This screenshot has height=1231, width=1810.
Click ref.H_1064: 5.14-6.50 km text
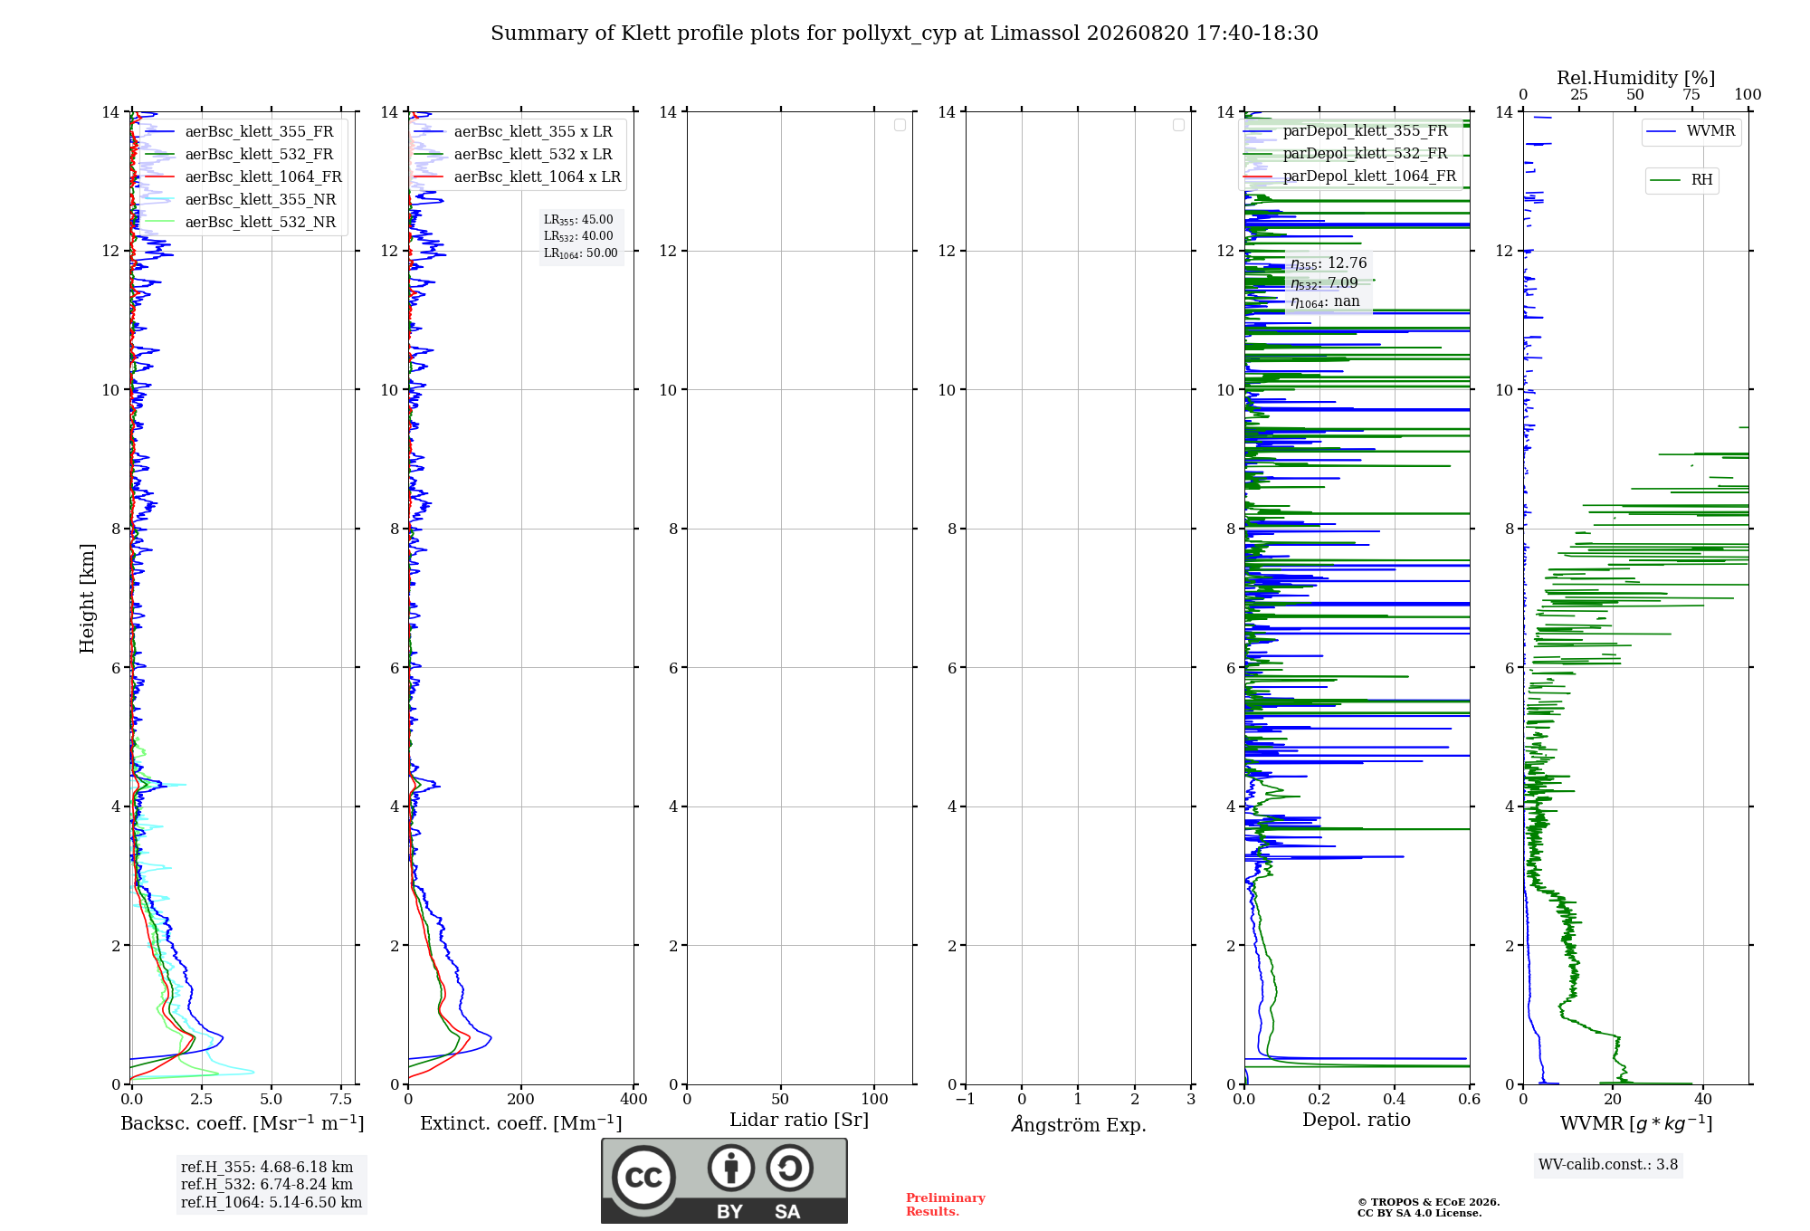271,1203
